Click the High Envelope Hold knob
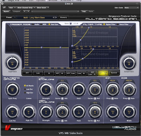The image size is (141, 136). [x=79, y=112]
